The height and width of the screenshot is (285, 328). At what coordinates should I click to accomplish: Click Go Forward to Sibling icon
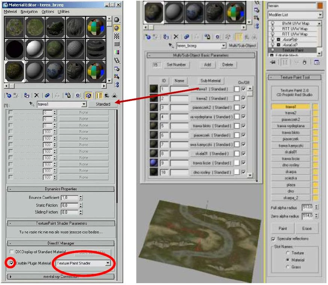tap(115, 95)
